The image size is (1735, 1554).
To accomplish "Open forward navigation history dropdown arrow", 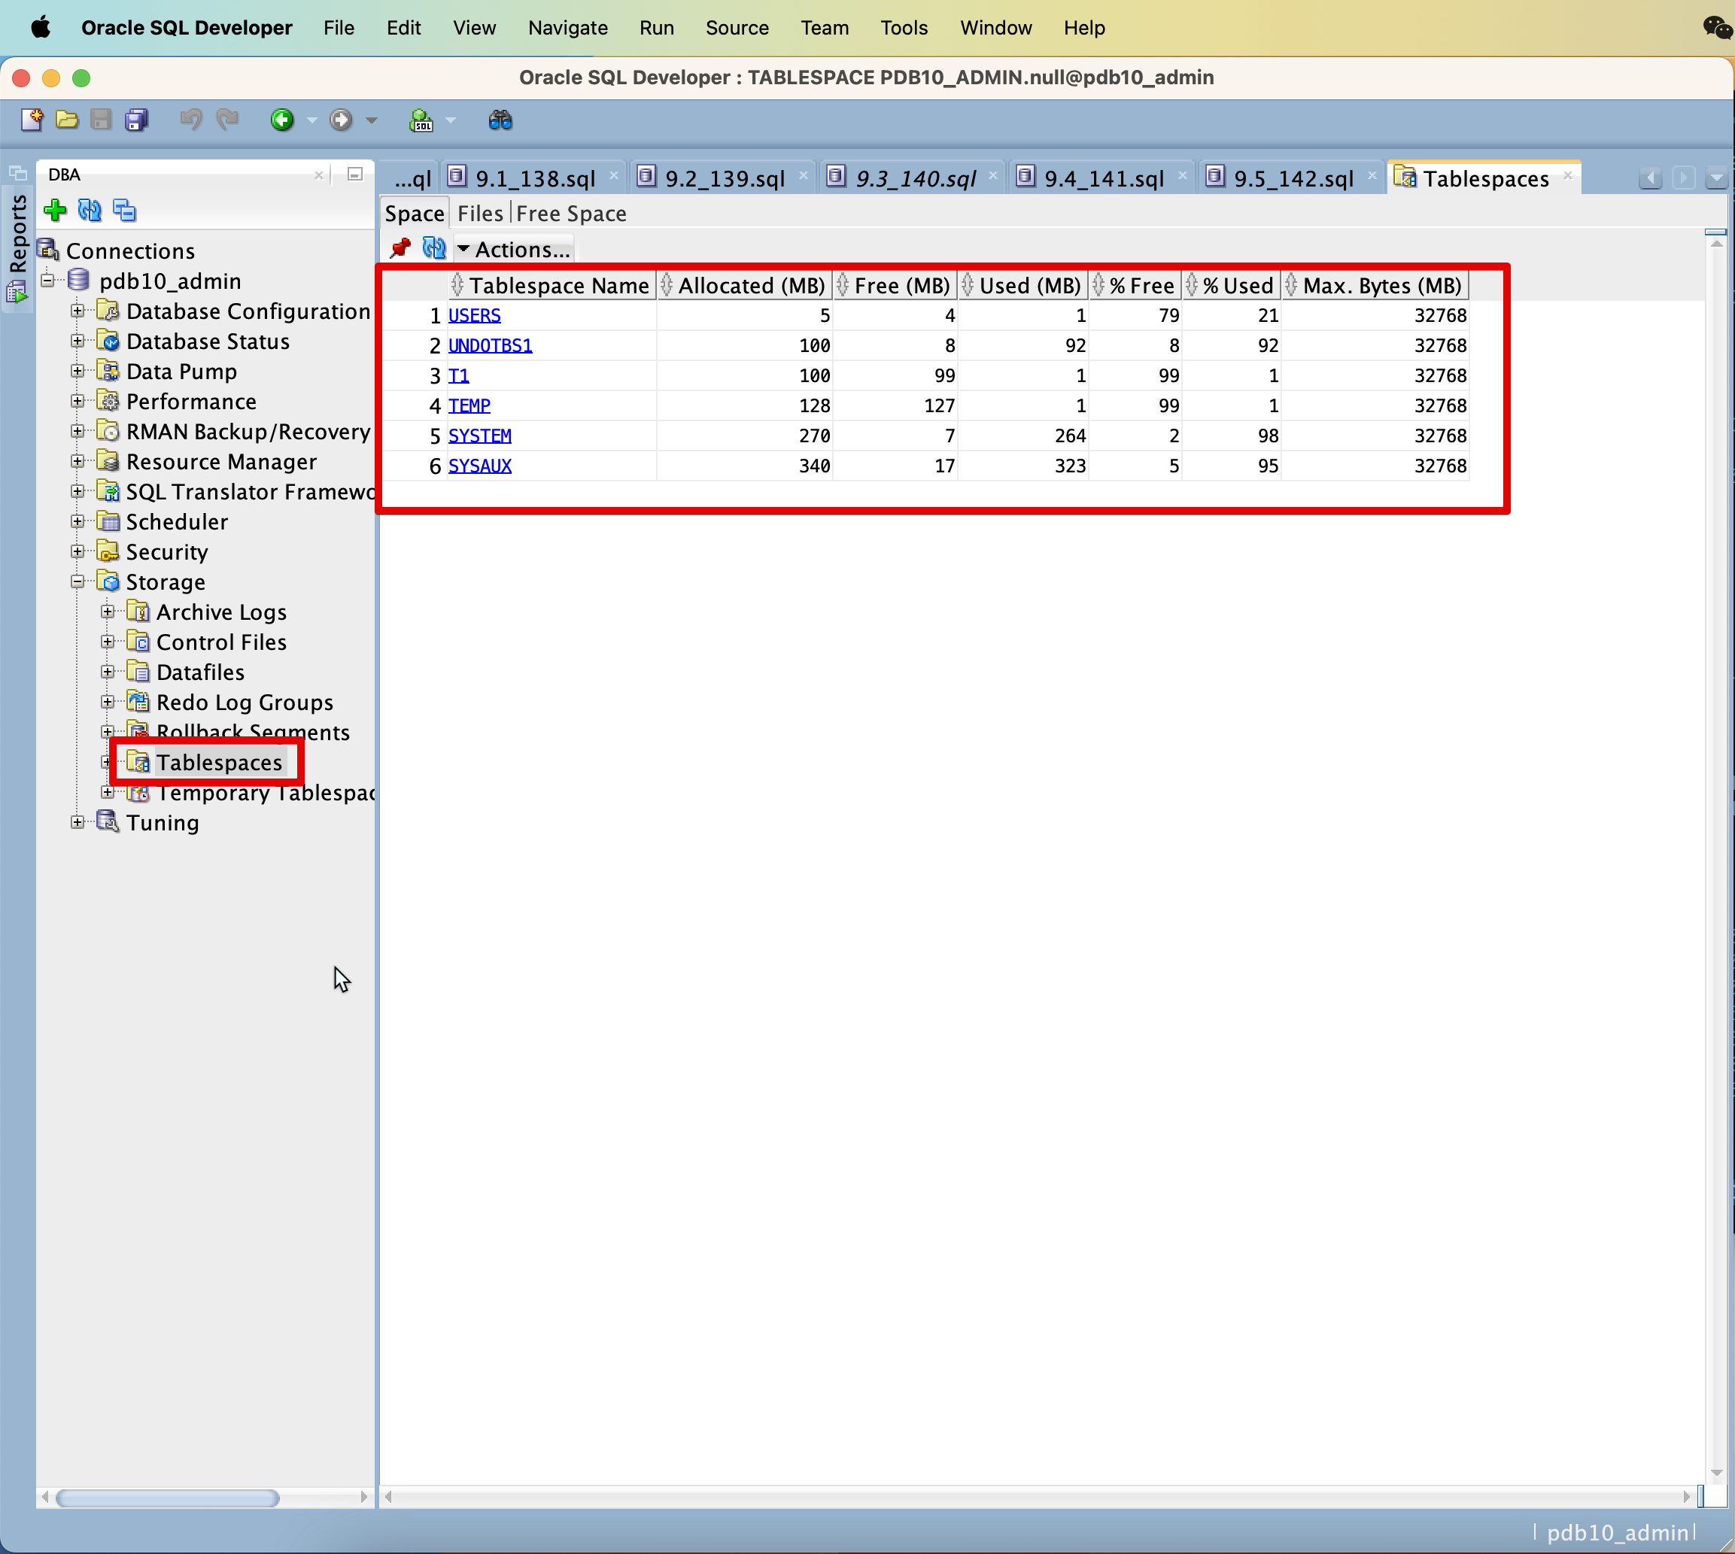I will coord(371,120).
